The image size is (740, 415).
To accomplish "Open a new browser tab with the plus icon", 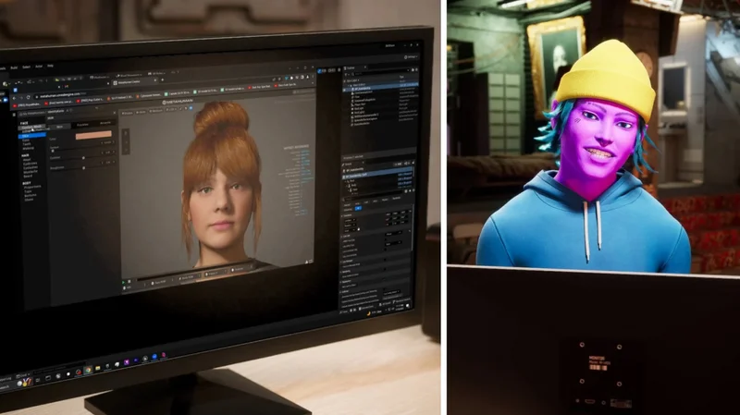I will [163, 79].
